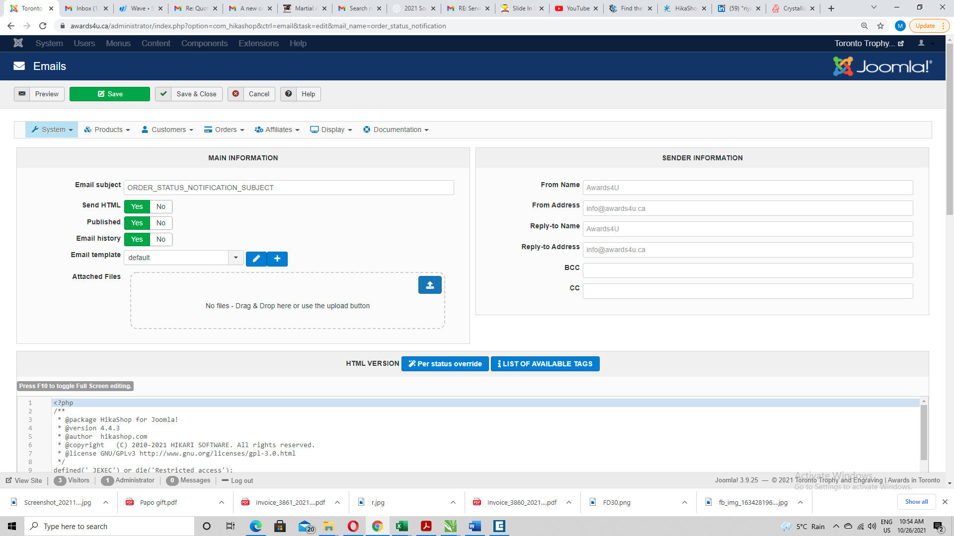Set Send HTML to No
Viewport: 954px width, 536px height.
[160, 206]
